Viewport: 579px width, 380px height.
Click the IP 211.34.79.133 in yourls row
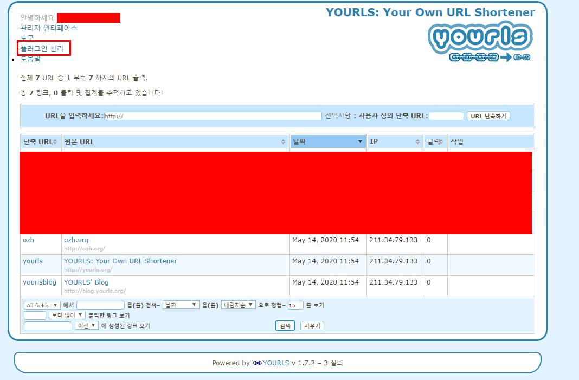coord(393,261)
